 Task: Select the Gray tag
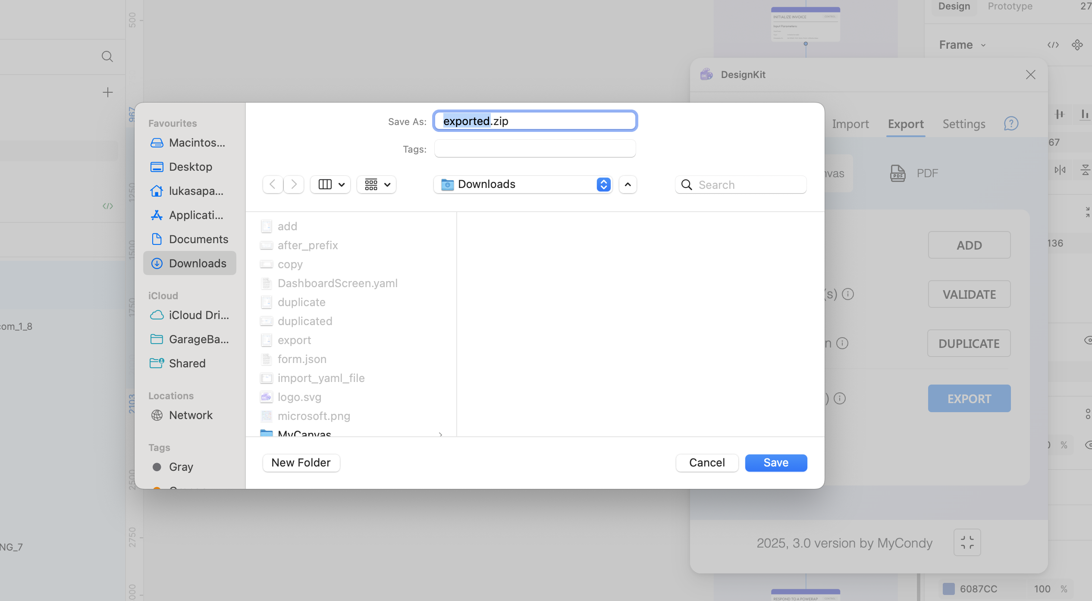(x=190, y=467)
